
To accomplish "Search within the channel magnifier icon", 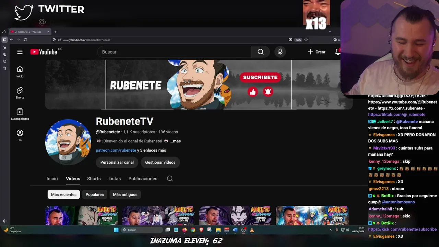I will tap(170, 178).
